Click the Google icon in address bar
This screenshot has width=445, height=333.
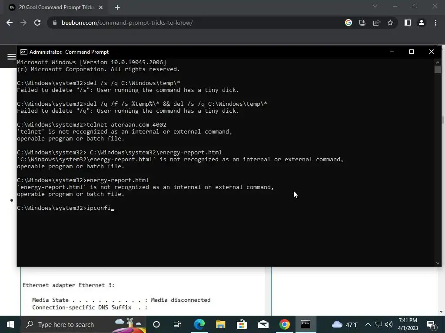[x=349, y=23]
